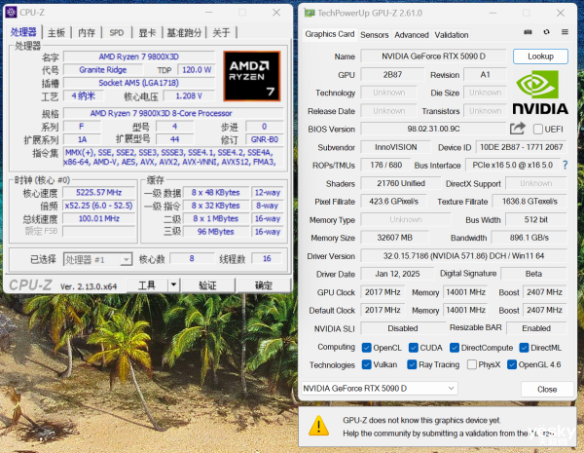584x453 pixels.
Task: Toggle the DirectCompute checkbox
Action: (454, 348)
